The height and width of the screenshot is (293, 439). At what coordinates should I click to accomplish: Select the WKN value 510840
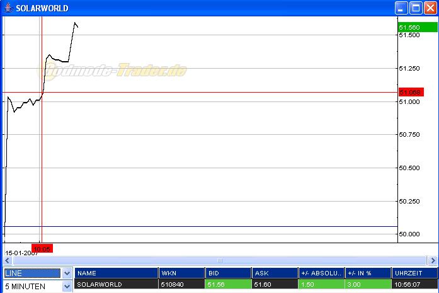click(x=181, y=284)
